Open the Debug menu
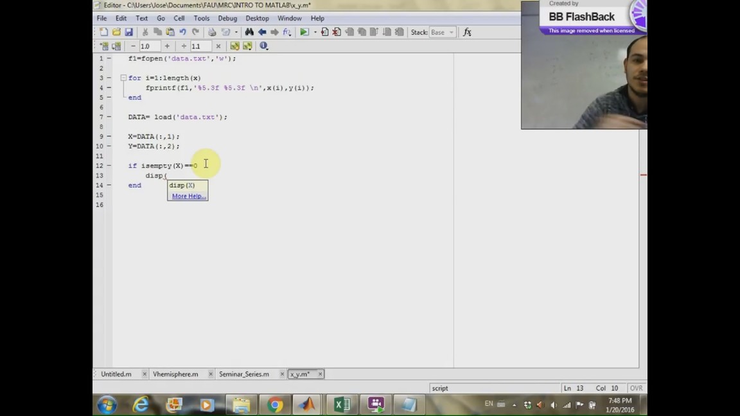 click(x=227, y=18)
